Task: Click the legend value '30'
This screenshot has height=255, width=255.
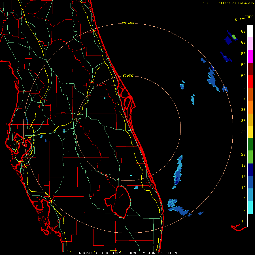Action: point(243,132)
